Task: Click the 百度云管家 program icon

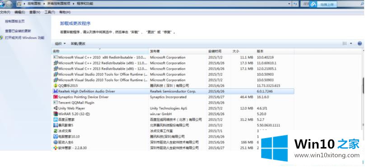Action: click(56, 120)
